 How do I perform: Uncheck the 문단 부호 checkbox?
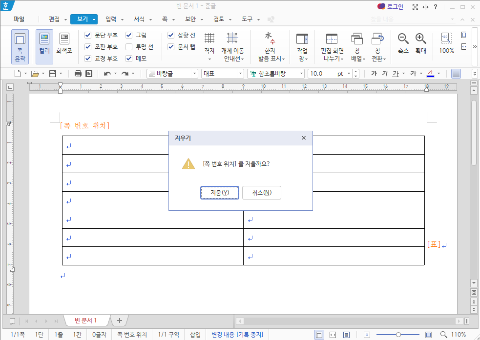coord(88,35)
